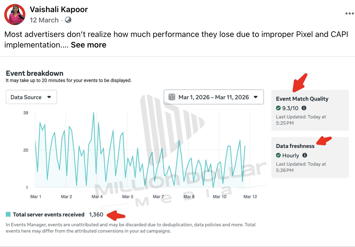
Task: Open Vaishali Kapoor's profile picture
Action: 15,15
